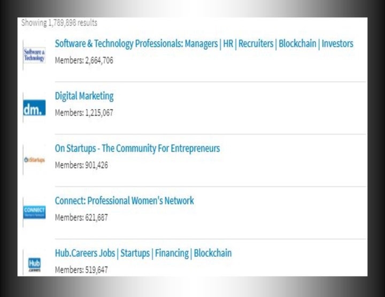
Task: Open Connect: Professional Women's Network link
Action: point(124,201)
